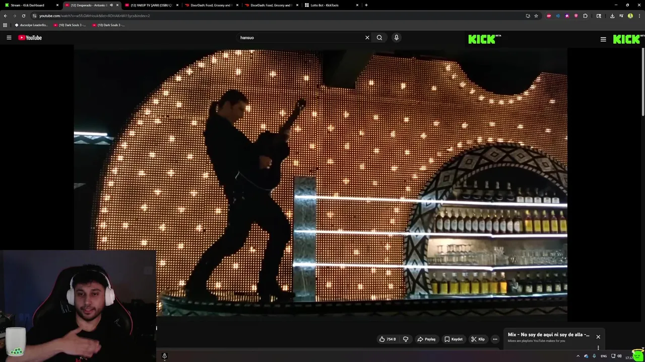Go to the YouTube home logo
The image size is (645, 362).
30,38
